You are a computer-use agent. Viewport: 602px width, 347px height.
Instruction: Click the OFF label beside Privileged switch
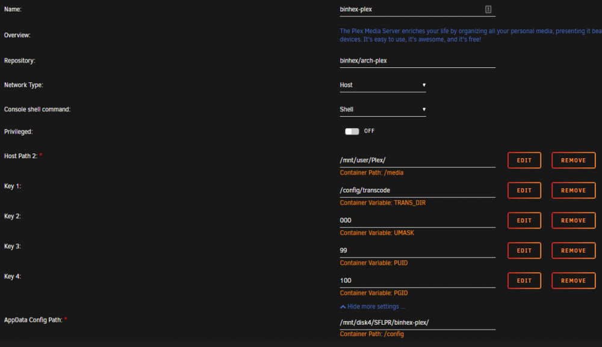click(369, 131)
